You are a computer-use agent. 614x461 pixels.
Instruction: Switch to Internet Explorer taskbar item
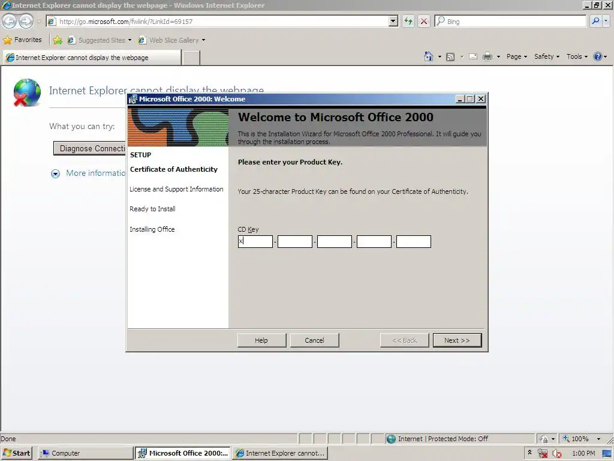280,453
